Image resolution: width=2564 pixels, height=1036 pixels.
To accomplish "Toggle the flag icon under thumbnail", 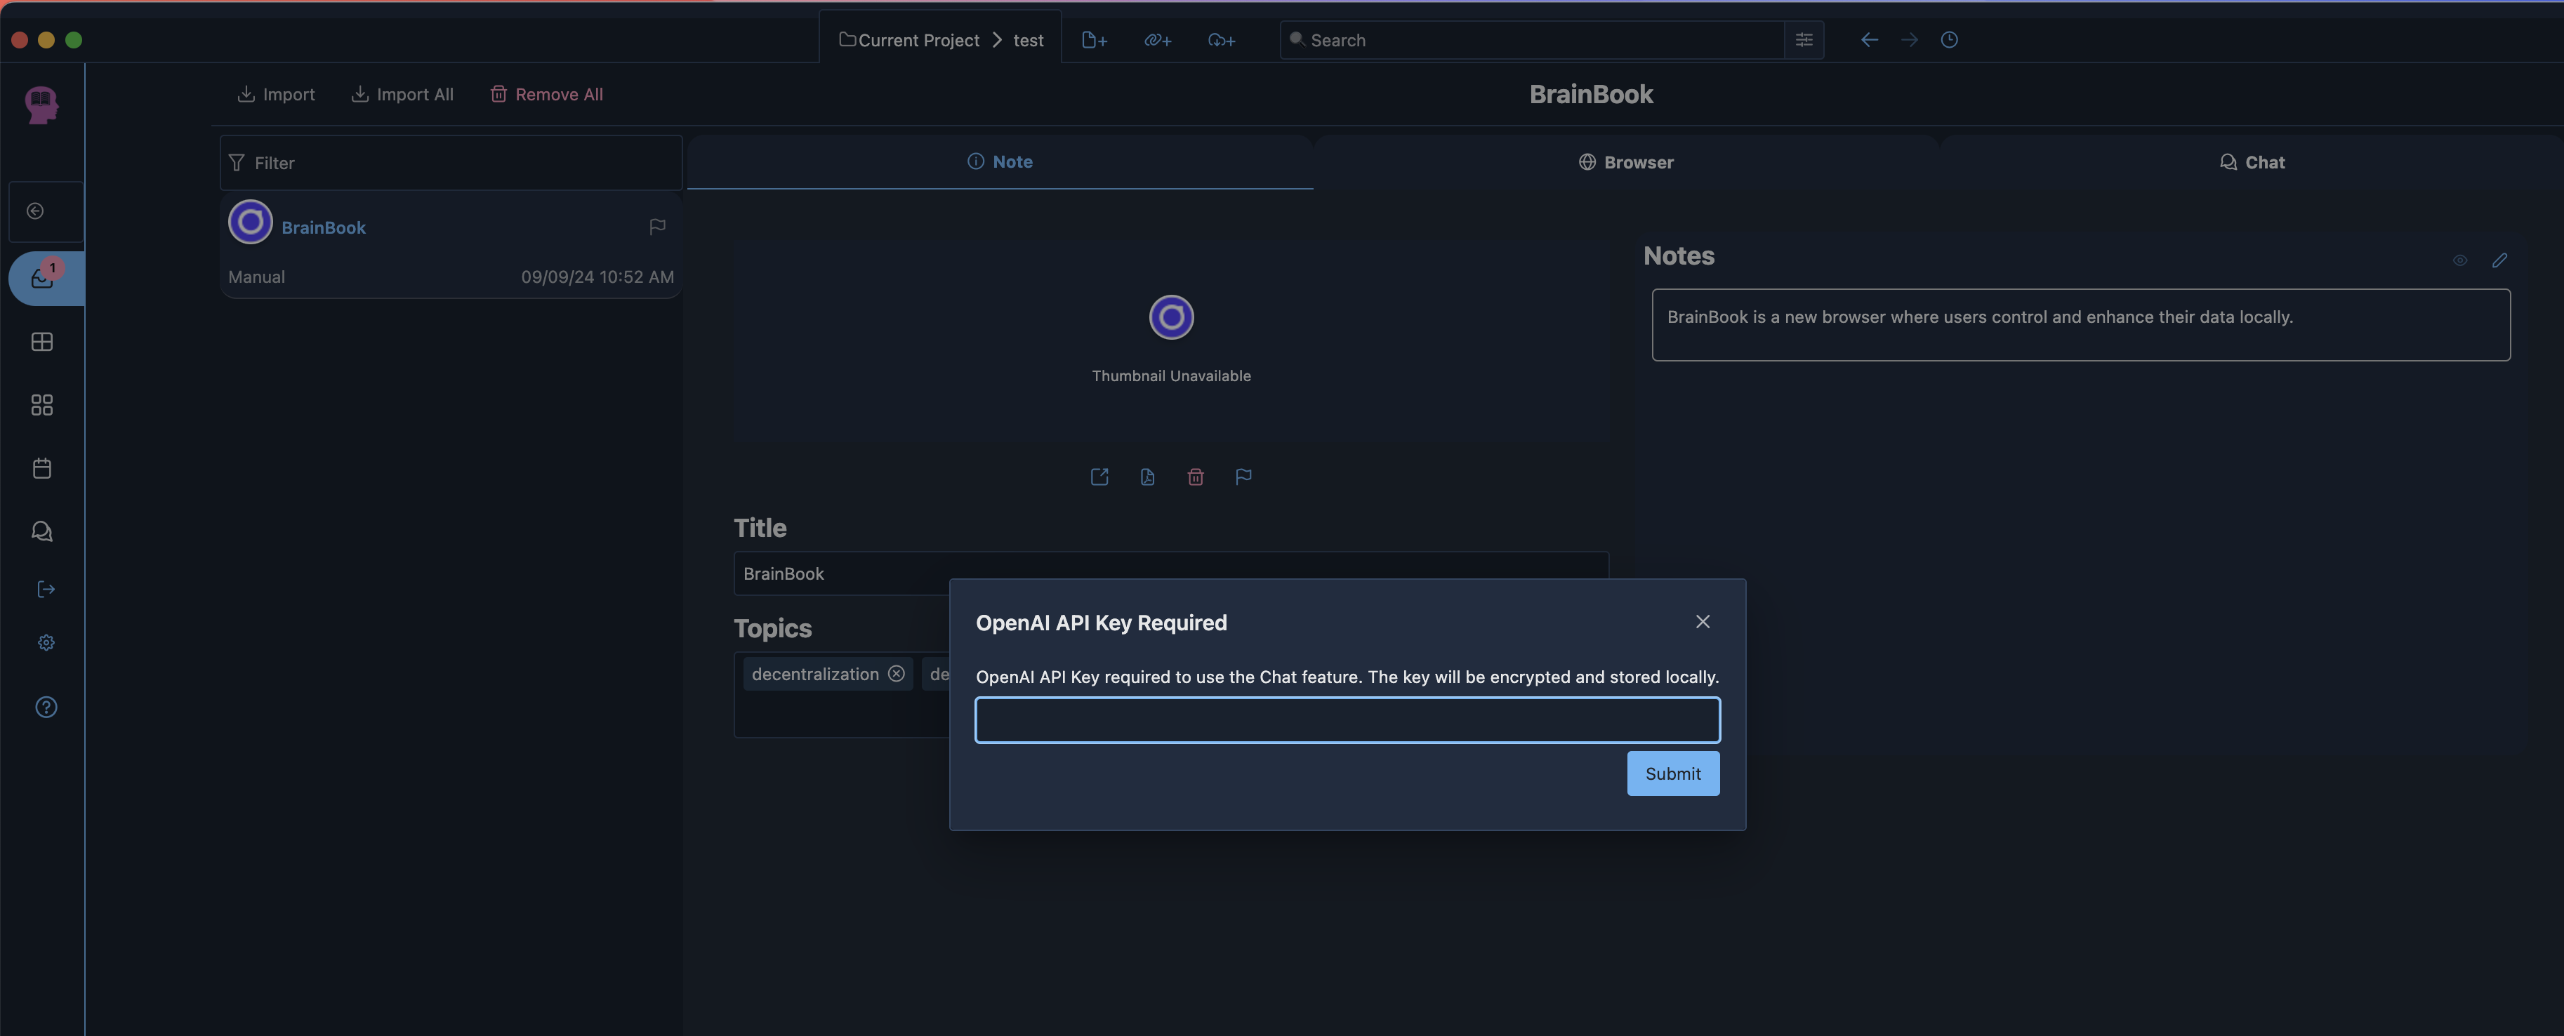I will [1243, 477].
